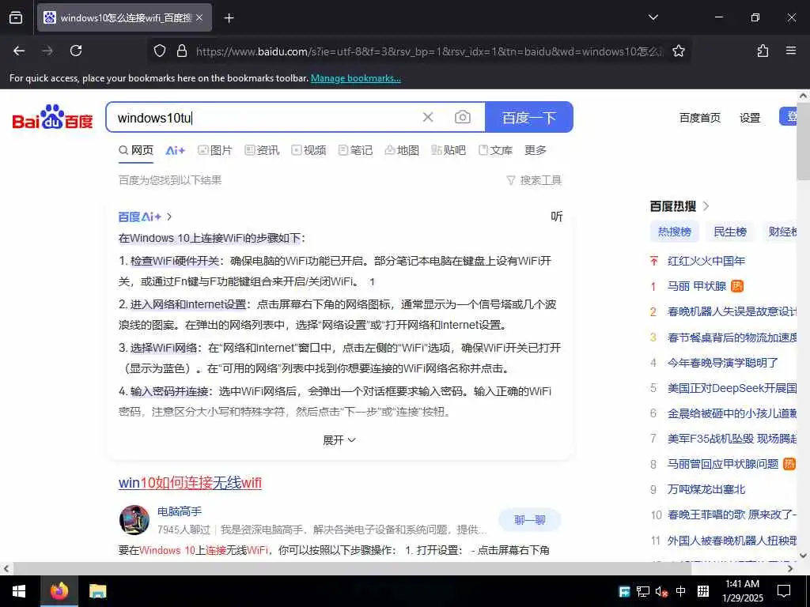Open hot topic 红红火火中国年

click(x=706, y=261)
